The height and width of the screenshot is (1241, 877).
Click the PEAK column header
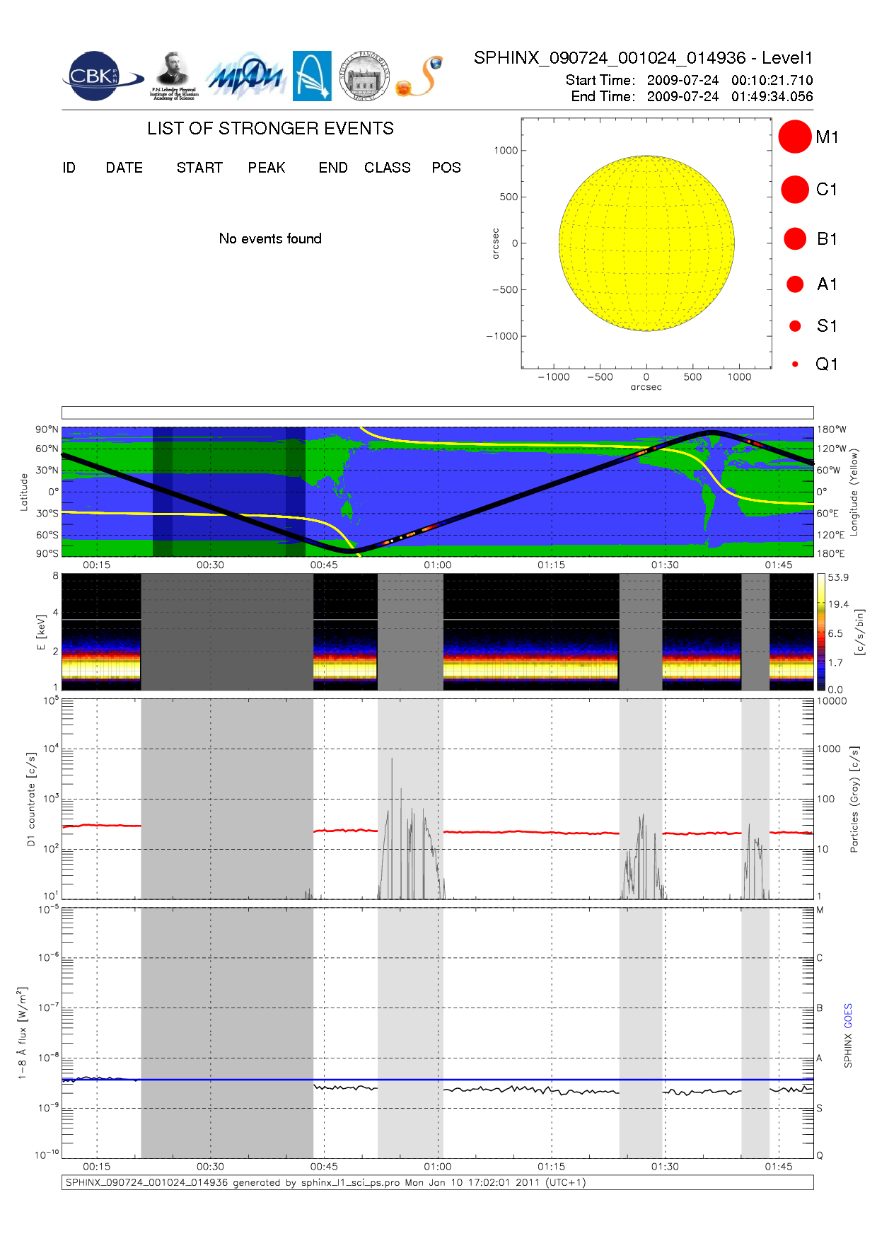pyautogui.click(x=266, y=168)
